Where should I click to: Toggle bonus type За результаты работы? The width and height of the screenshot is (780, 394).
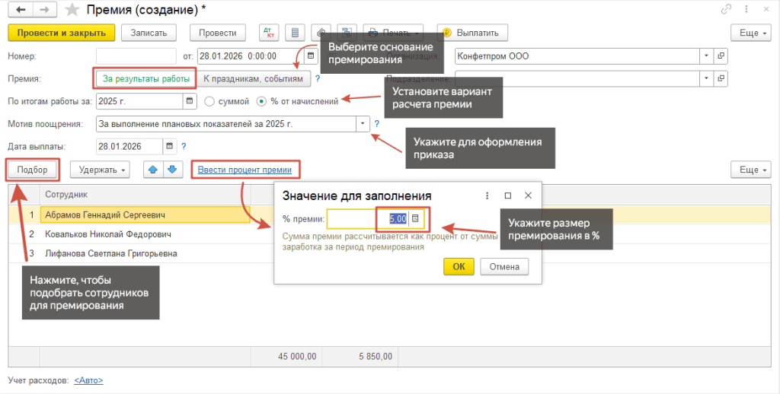(x=146, y=79)
